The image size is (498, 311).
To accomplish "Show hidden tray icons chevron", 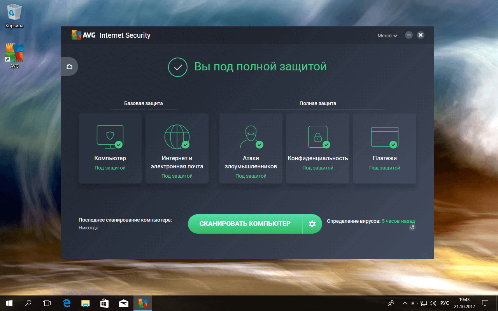I will tap(405, 303).
